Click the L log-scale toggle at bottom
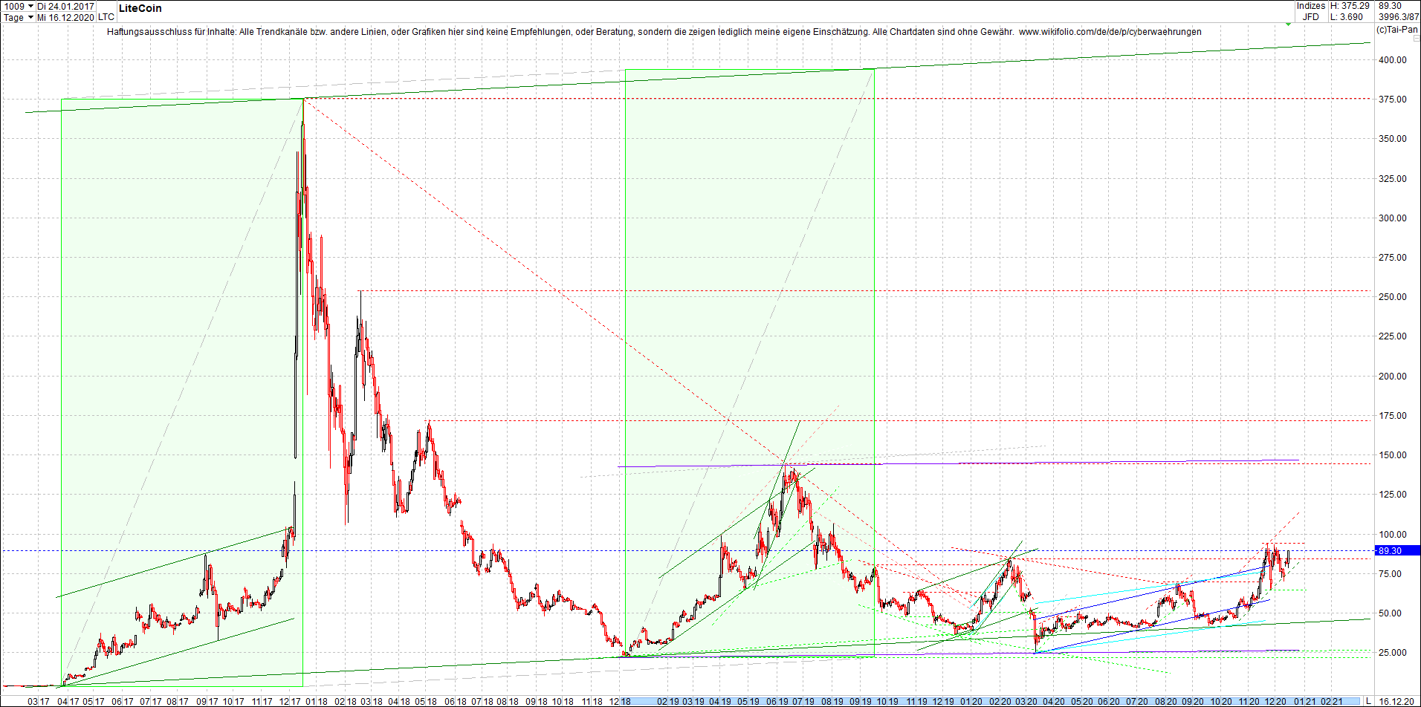This screenshot has height=707, width=1421. click(1368, 701)
